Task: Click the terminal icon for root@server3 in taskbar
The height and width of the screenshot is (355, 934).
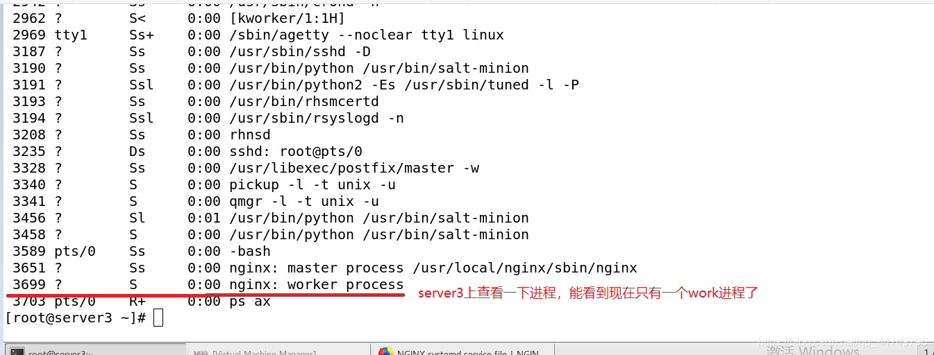Action: coord(17,352)
